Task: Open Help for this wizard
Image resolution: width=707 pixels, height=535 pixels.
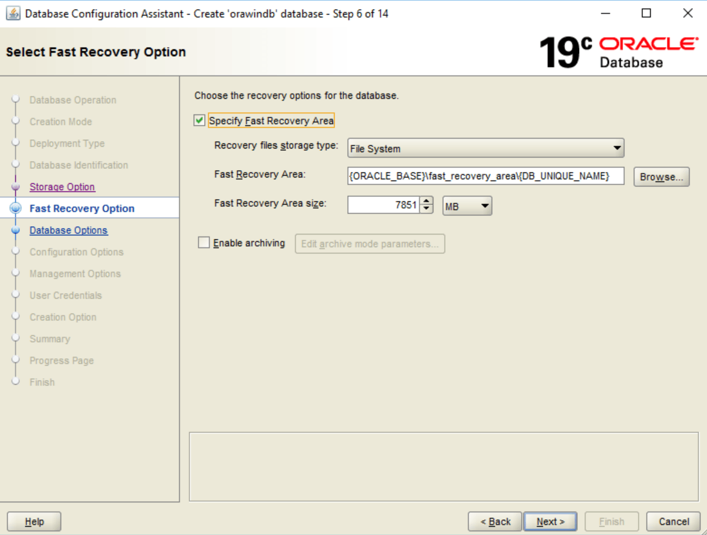Action: click(x=34, y=522)
